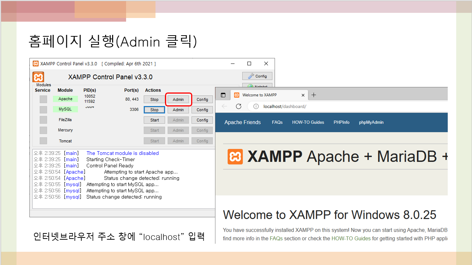
Task: Open HOW-TO Guides in the navbar
Action: click(x=308, y=122)
